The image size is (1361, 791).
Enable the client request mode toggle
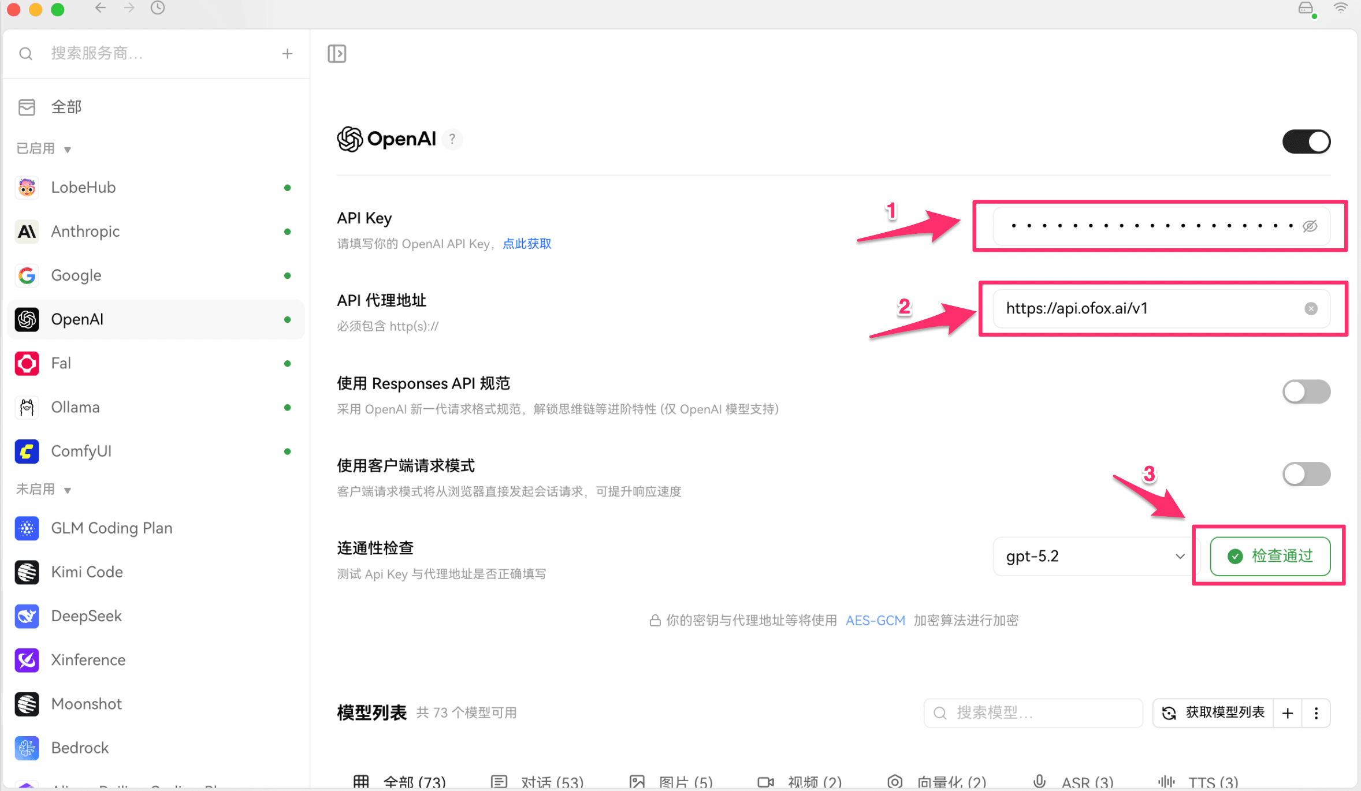[1307, 473]
